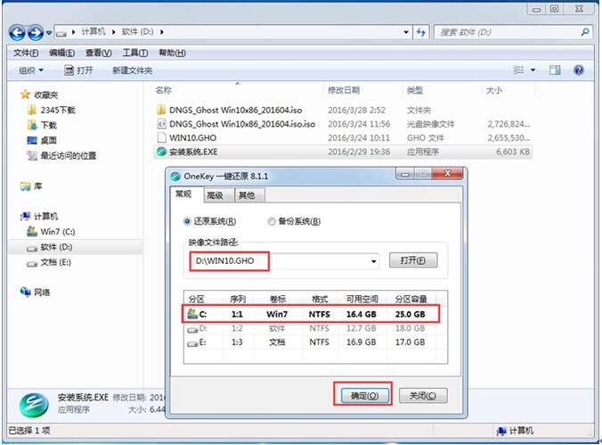Click the 安装系统.EXE file icon

160,152
